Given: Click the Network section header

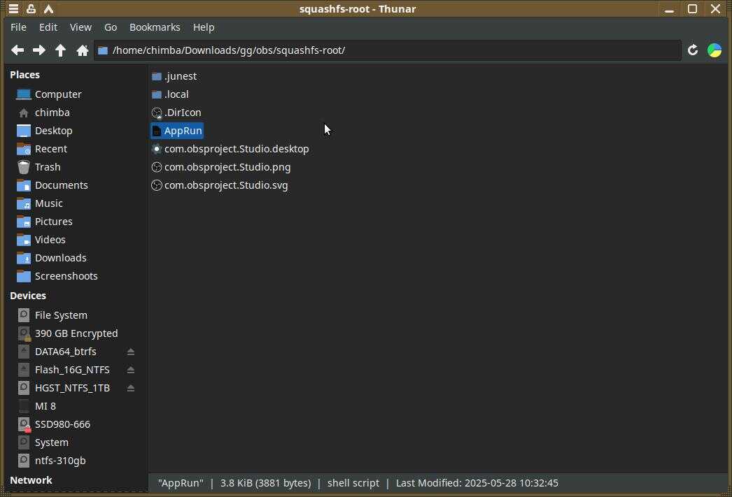Looking at the screenshot, I should coord(31,480).
